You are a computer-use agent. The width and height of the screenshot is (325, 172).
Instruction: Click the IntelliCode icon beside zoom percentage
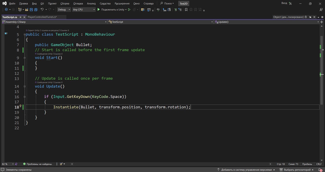pyautogui.click(x=16, y=164)
